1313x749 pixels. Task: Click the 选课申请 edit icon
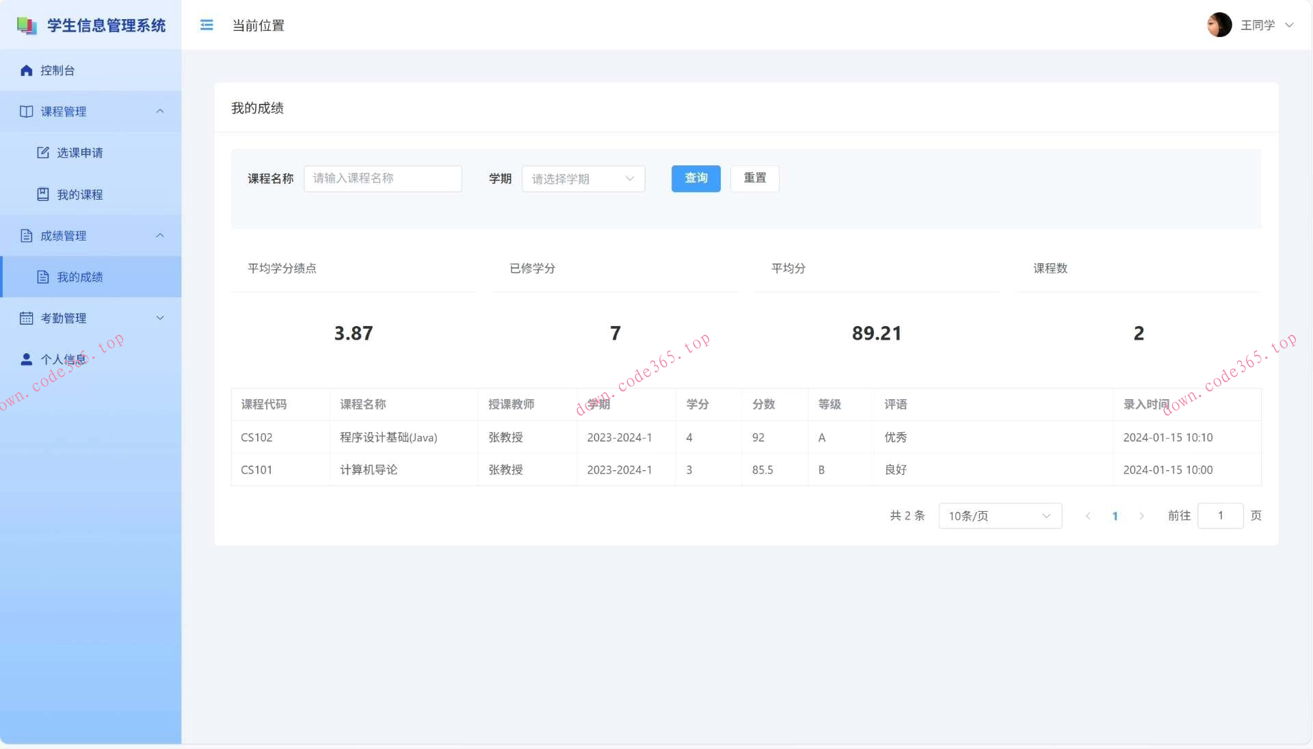point(43,152)
